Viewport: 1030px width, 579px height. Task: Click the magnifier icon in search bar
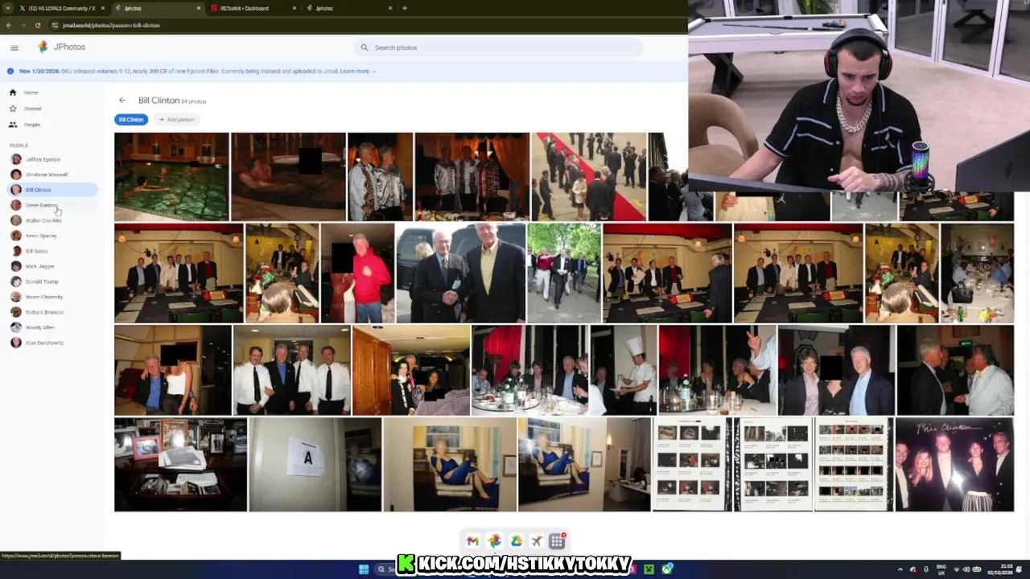coord(365,47)
